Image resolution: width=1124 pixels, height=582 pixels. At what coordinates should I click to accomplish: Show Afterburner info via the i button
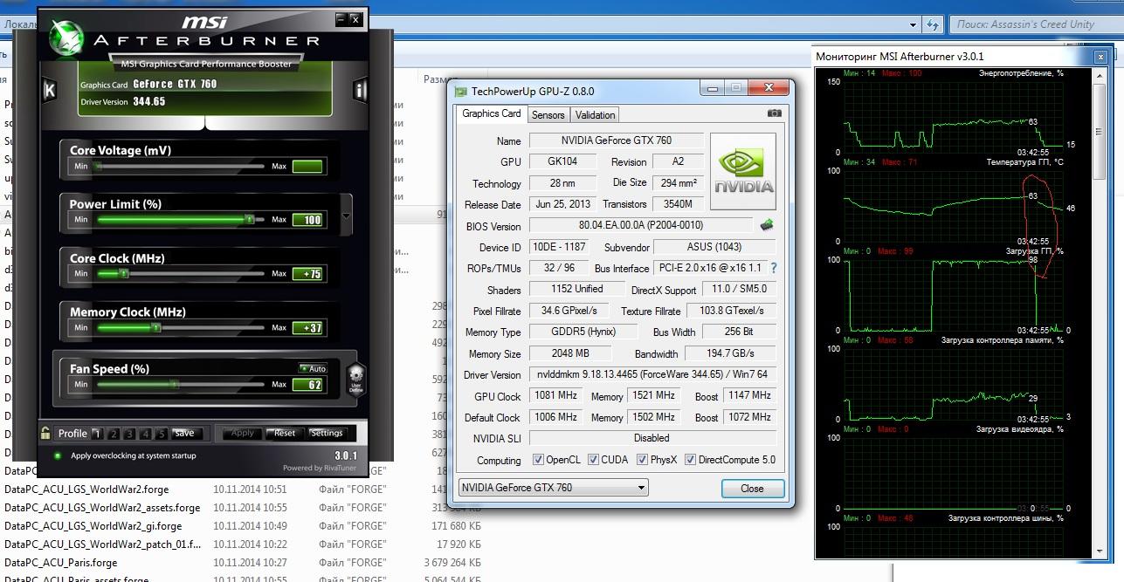click(x=360, y=89)
